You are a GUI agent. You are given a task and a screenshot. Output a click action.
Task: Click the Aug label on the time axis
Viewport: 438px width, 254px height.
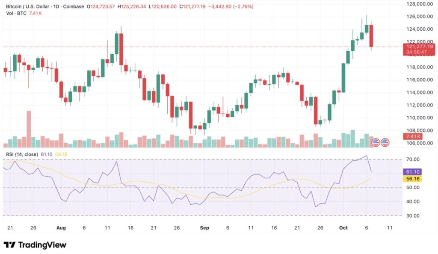[x=61, y=228]
